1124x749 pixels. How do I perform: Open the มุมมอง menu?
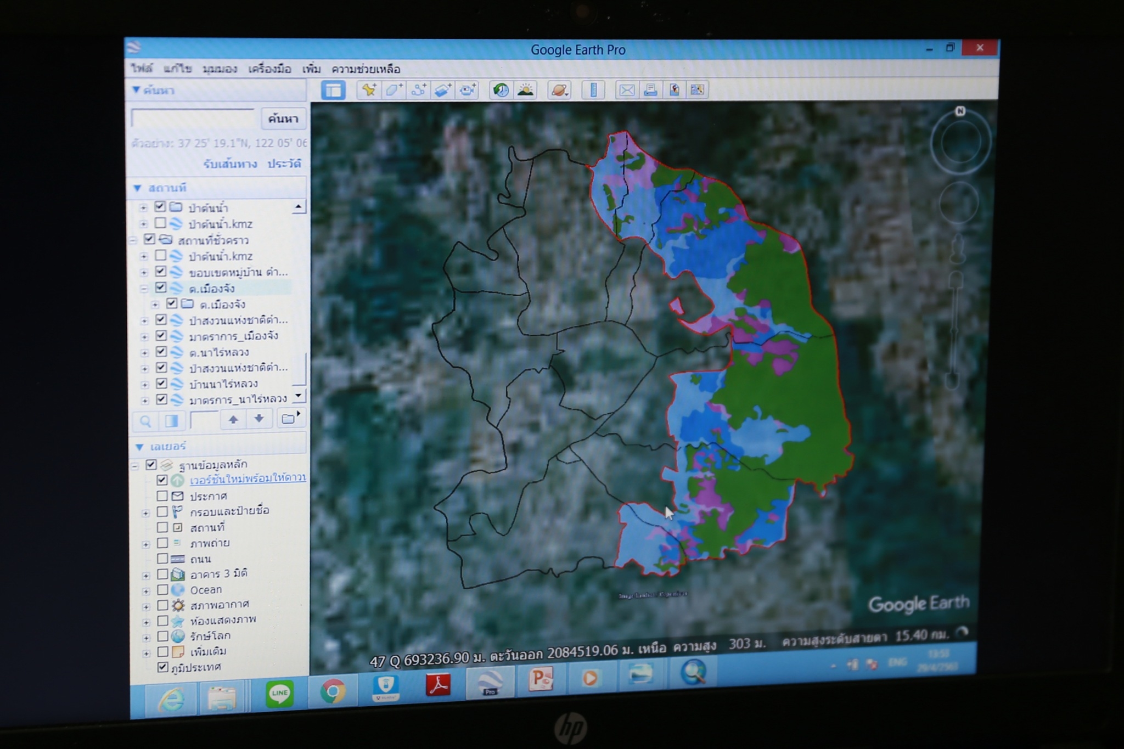click(220, 69)
